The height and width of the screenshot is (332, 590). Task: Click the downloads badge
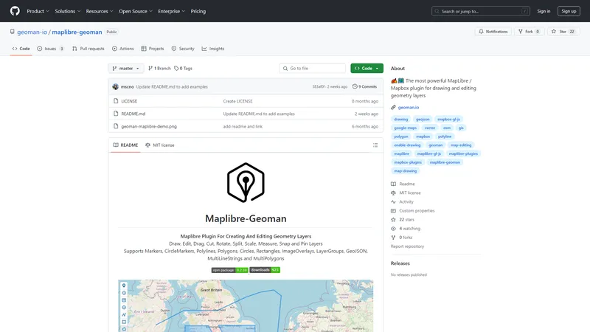click(265, 270)
